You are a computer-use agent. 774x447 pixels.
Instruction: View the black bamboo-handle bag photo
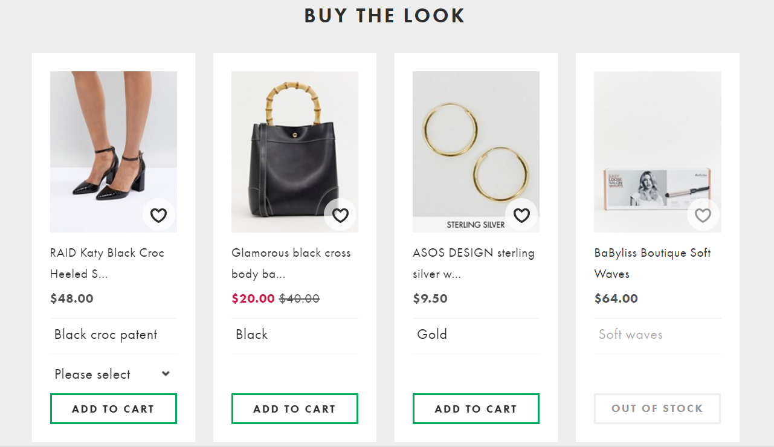point(294,145)
